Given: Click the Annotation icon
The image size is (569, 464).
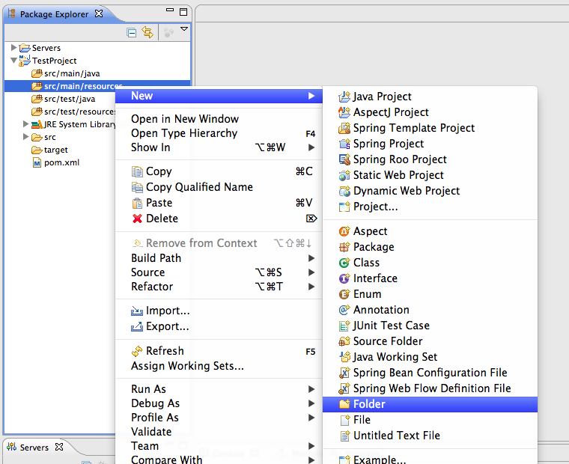Looking at the screenshot, I should coord(344,309).
